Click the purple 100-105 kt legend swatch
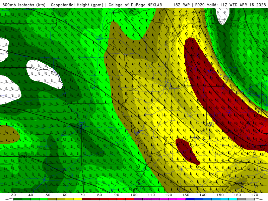 pos(138,199)
